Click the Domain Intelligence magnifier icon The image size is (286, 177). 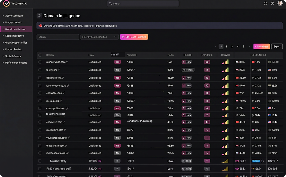[x=39, y=16]
